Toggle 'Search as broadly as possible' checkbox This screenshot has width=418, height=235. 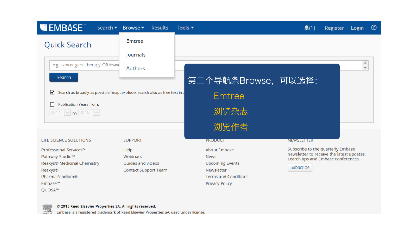(52, 92)
